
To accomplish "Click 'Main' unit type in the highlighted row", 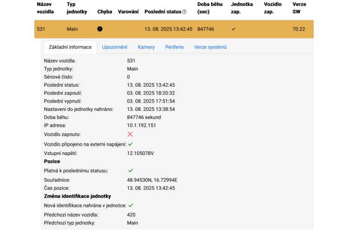I will pos(72,29).
